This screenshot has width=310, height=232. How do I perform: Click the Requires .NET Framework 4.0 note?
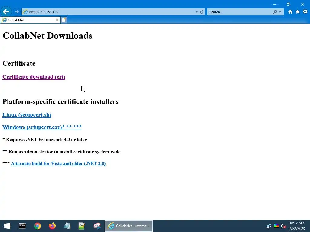45,140
